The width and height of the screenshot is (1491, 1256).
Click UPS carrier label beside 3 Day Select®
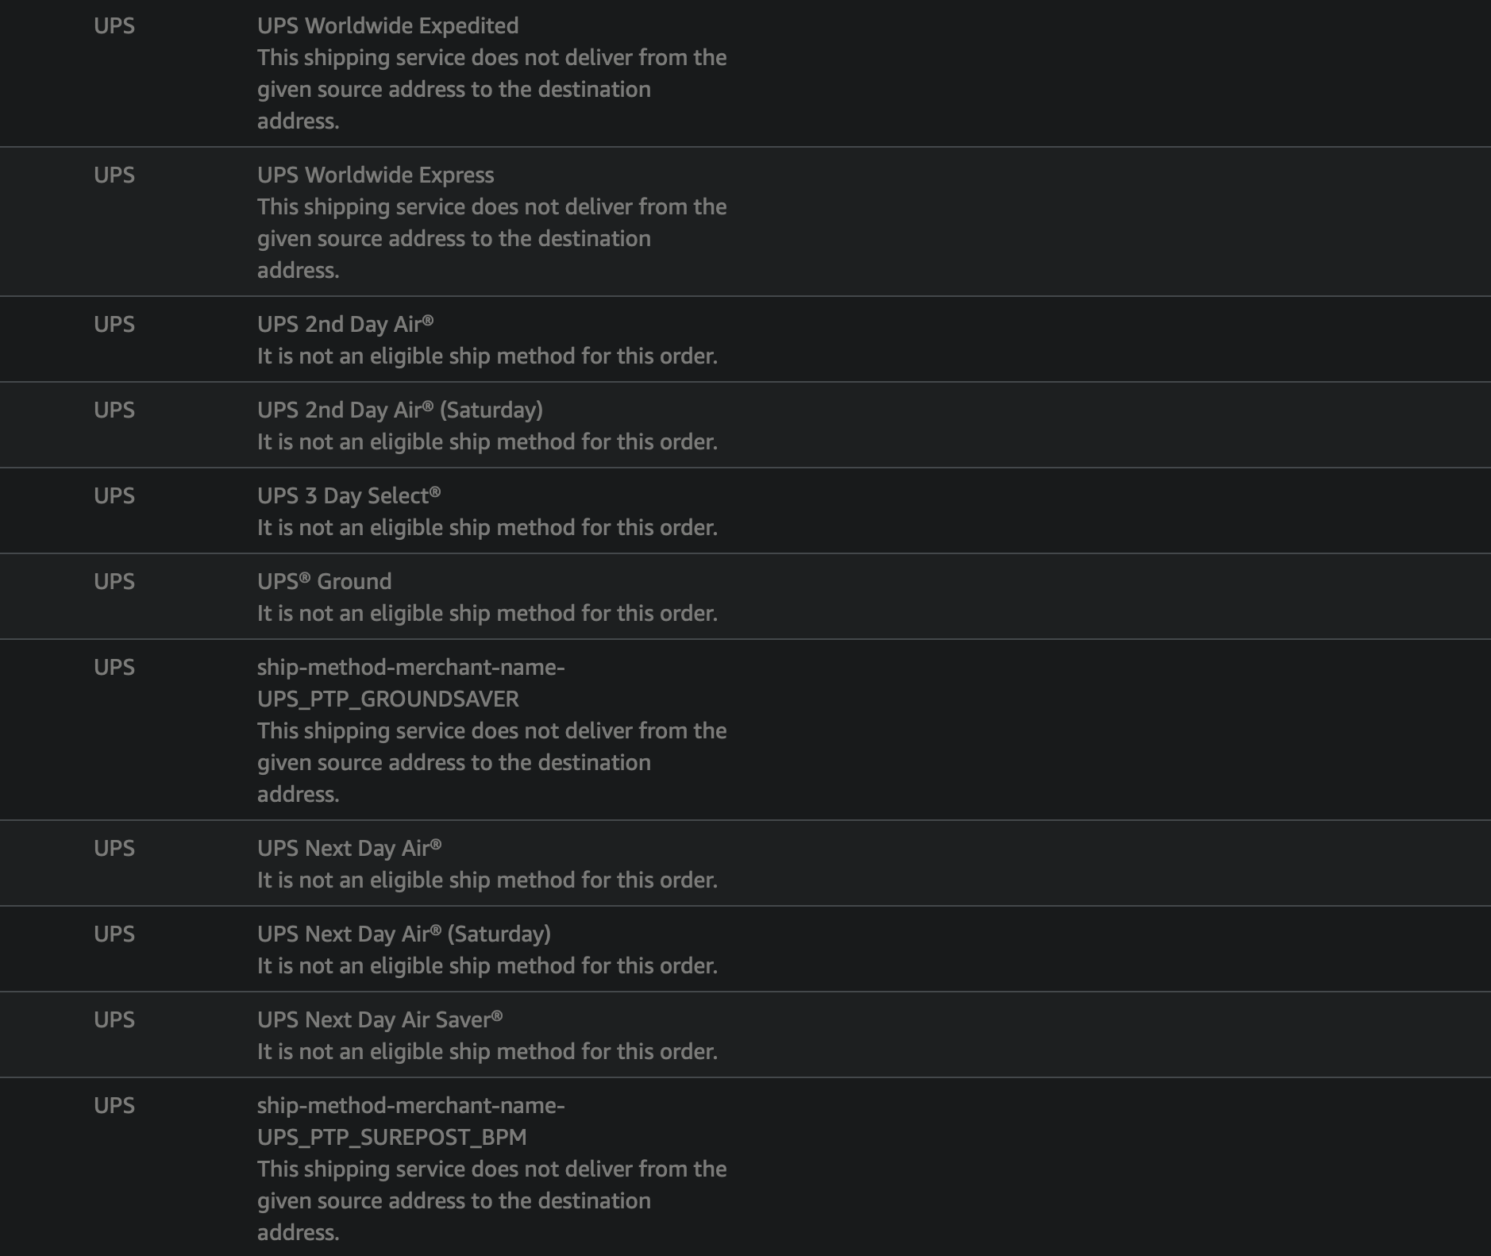pyautogui.click(x=114, y=496)
